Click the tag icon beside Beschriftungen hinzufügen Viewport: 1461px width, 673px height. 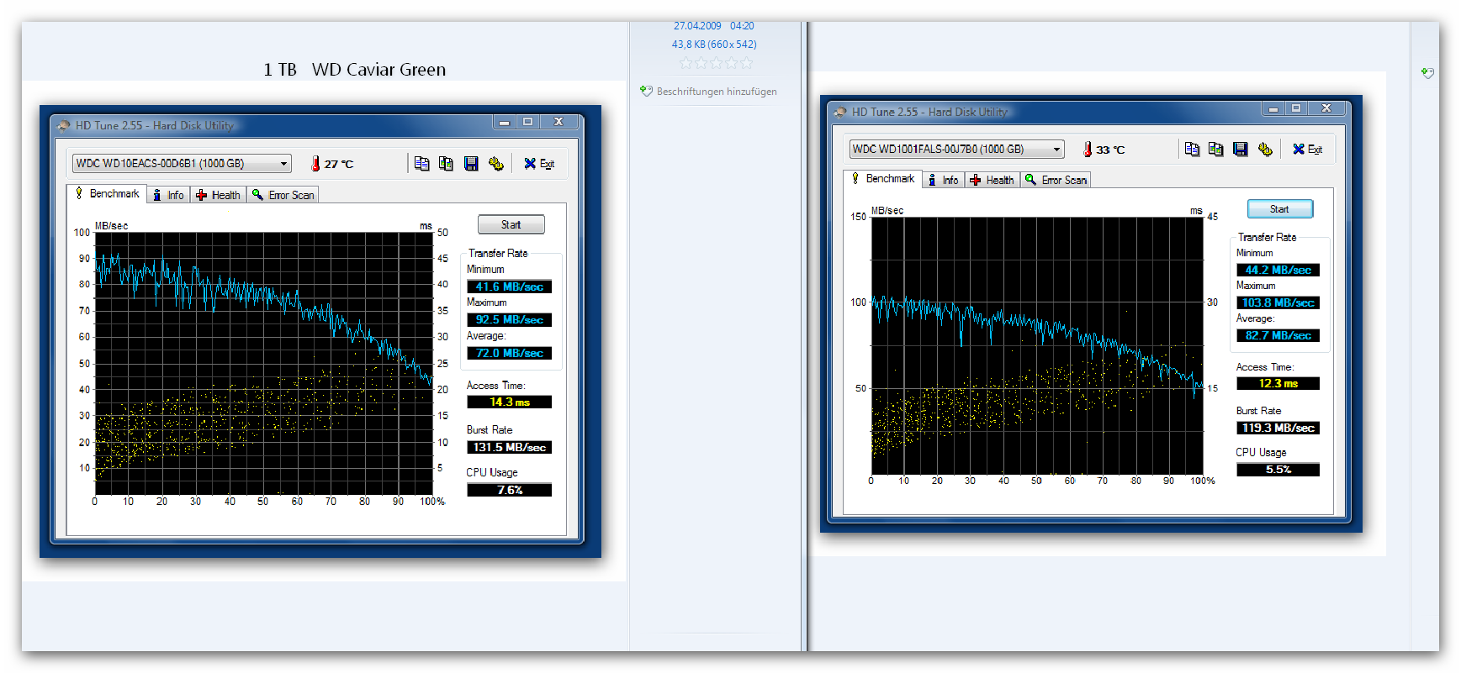[x=646, y=91]
